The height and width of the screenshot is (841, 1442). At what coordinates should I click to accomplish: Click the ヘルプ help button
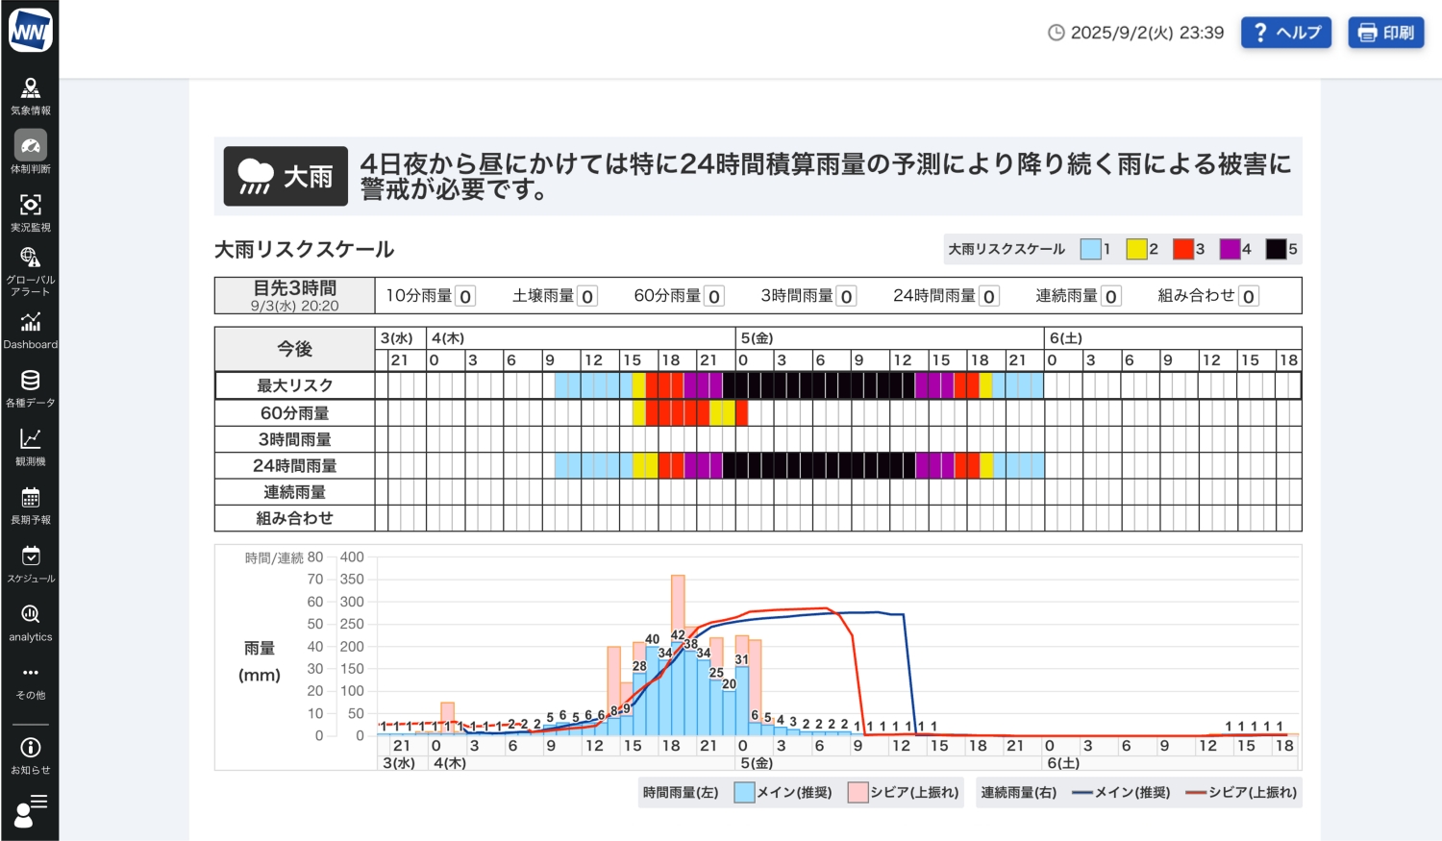click(1285, 33)
